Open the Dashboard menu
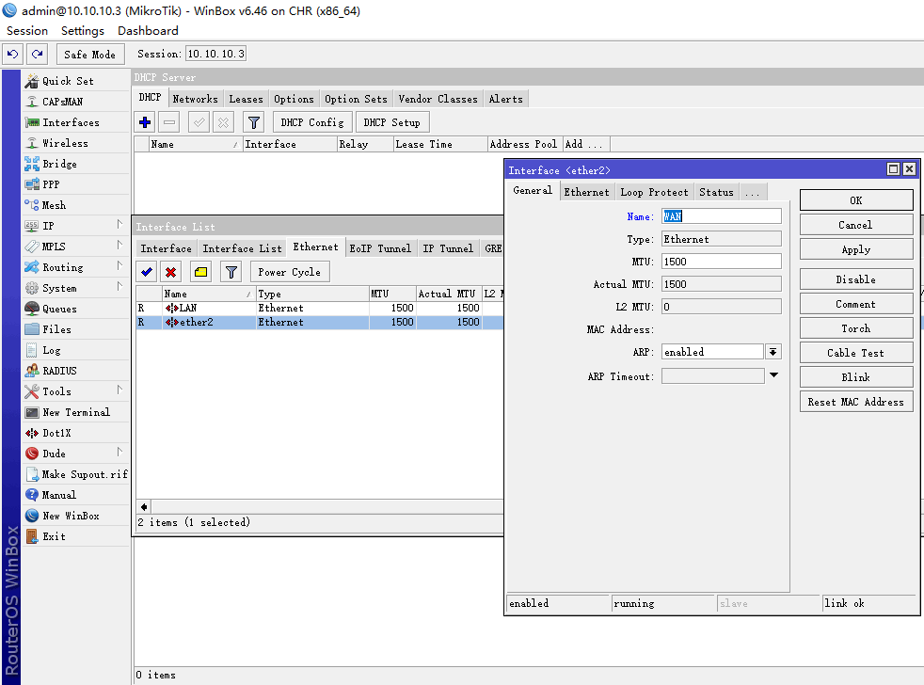Screen dimensions: 924x685 pos(148,31)
